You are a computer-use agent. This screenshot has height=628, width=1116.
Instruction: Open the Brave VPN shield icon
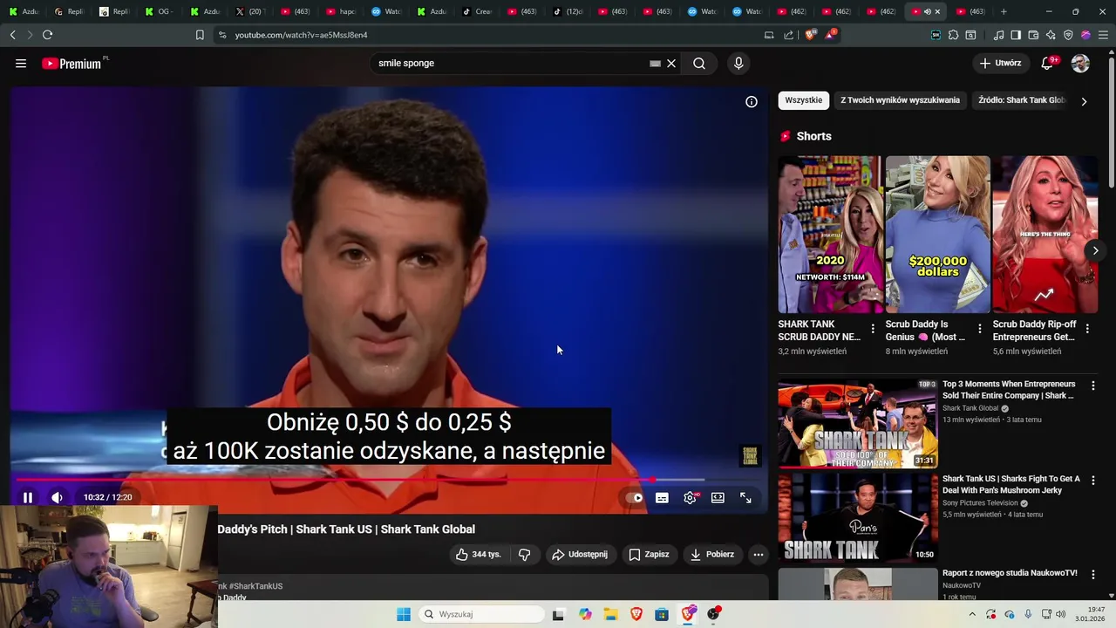point(1068,35)
